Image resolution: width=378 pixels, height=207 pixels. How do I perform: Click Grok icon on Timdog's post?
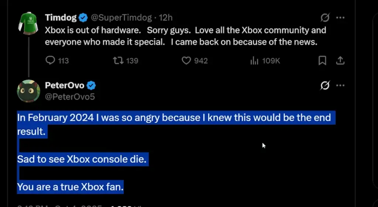(x=325, y=17)
